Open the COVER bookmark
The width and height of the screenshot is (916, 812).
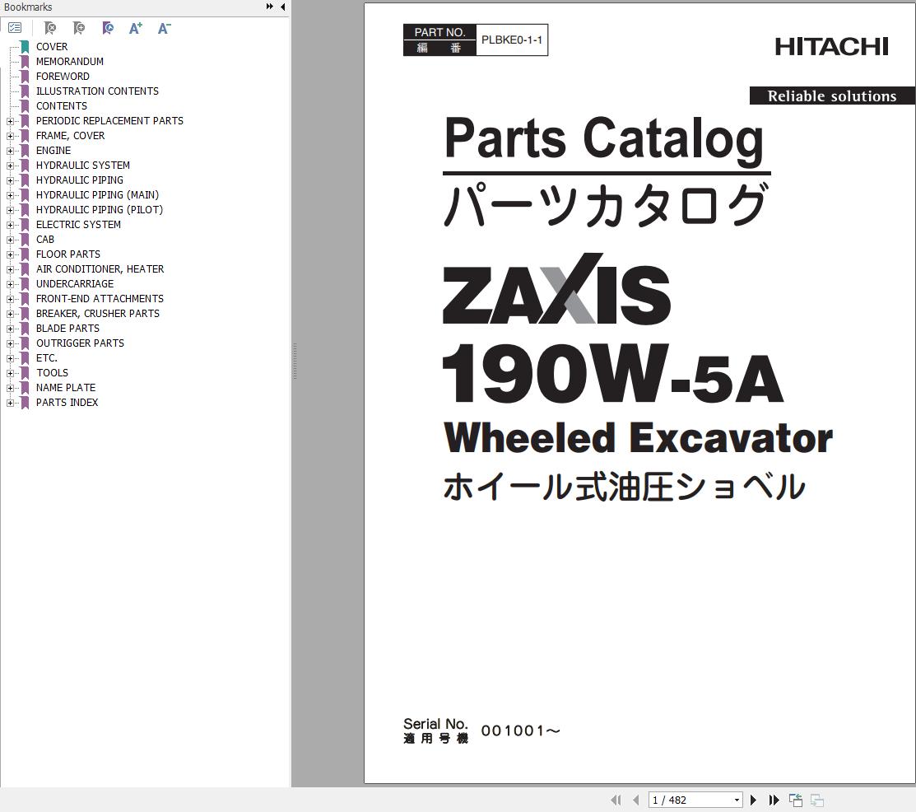[x=52, y=47]
